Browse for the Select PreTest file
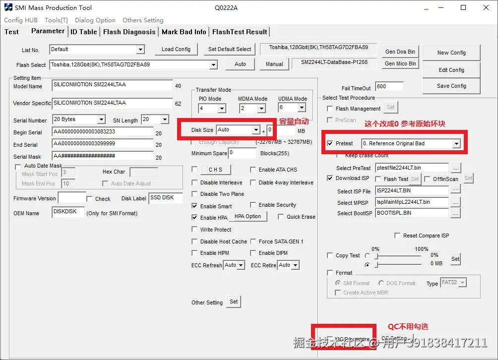 tap(455, 168)
